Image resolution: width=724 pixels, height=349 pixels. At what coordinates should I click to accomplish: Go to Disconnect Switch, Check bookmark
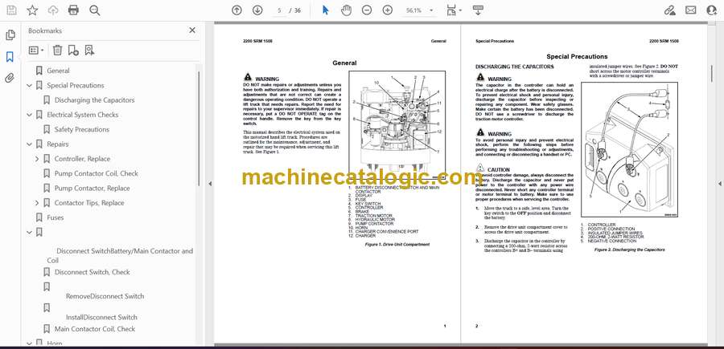(92, 272)
